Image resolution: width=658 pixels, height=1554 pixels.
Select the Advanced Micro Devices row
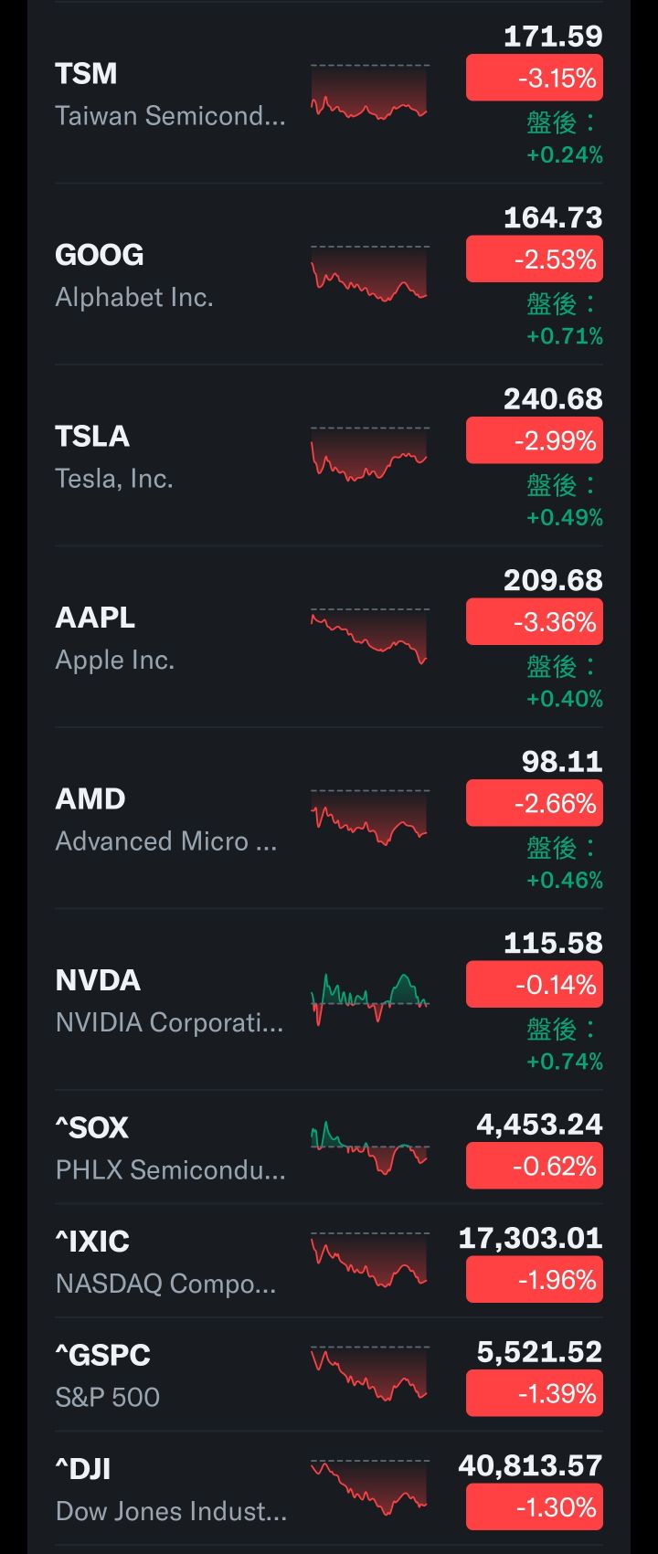(x=329, y=818)
